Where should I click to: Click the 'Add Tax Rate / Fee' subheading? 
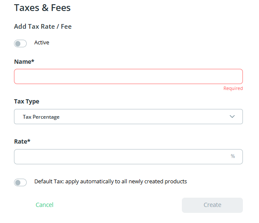point(43,27)
